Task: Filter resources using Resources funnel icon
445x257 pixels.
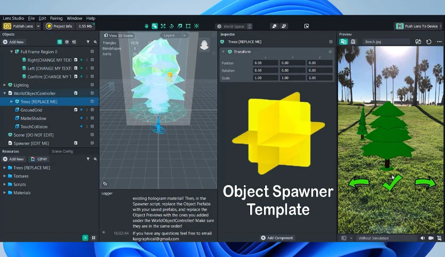Action: (88, 159)
